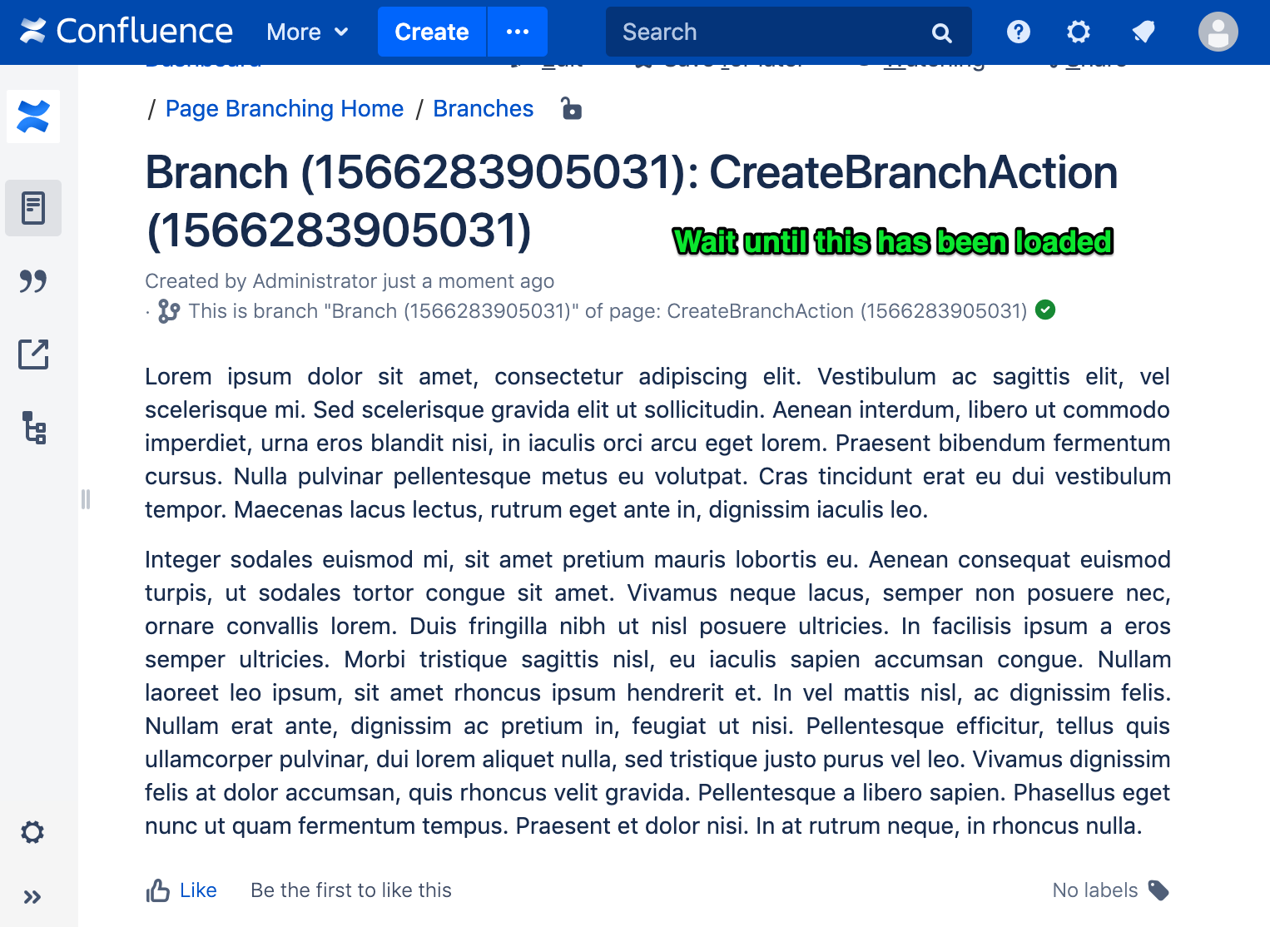This screenshot has height=927, width=1270.
Task: Open space settings gear in sidebar
Action: (x=32, y=832)
